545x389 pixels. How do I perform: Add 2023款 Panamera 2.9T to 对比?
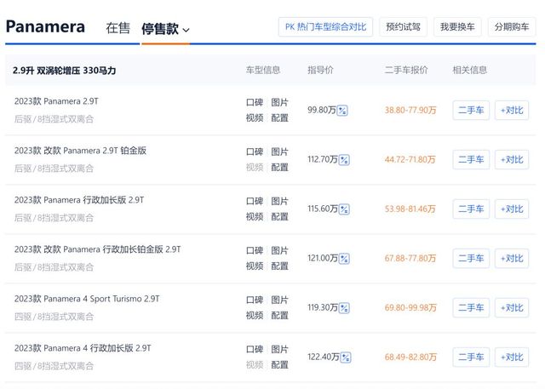(x=512, y=111)
